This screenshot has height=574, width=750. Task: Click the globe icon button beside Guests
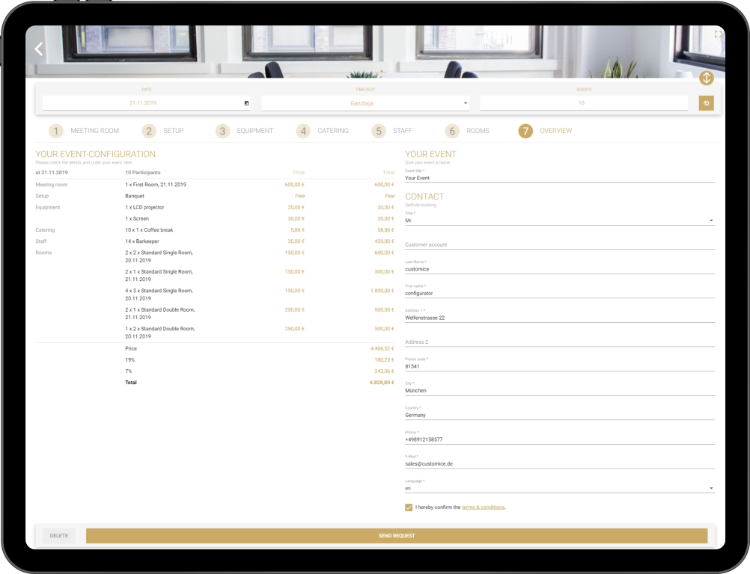[x=706, y=103]
